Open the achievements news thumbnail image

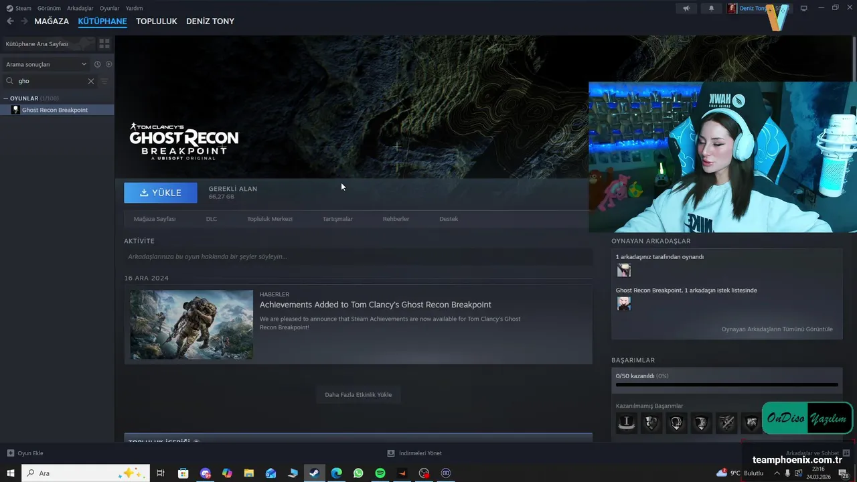point(191,325)
